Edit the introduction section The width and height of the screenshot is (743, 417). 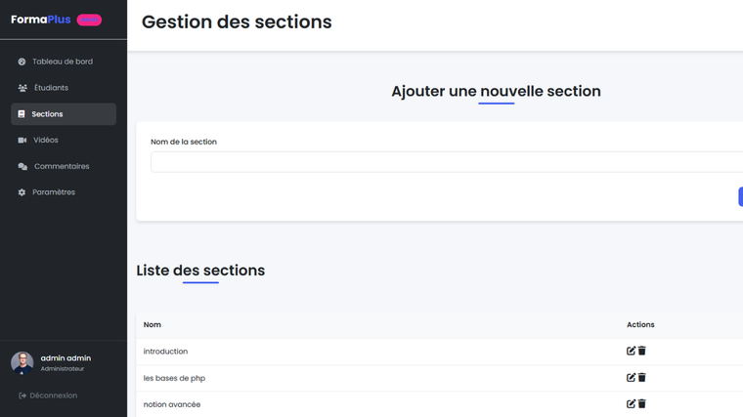click(631, 351)
